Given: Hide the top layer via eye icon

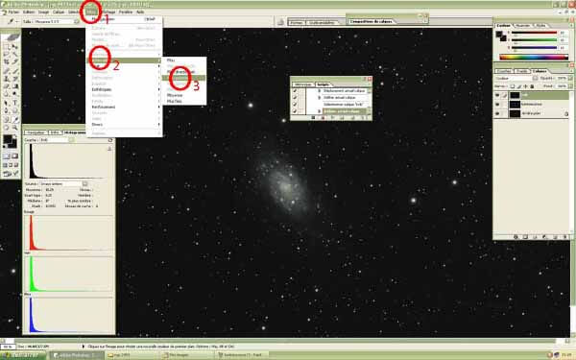Looking at the screenshot, I should pos(497,95).
